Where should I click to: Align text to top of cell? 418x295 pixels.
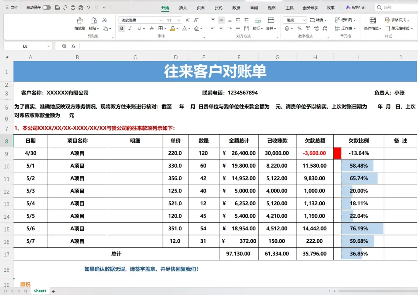(213, 20)
